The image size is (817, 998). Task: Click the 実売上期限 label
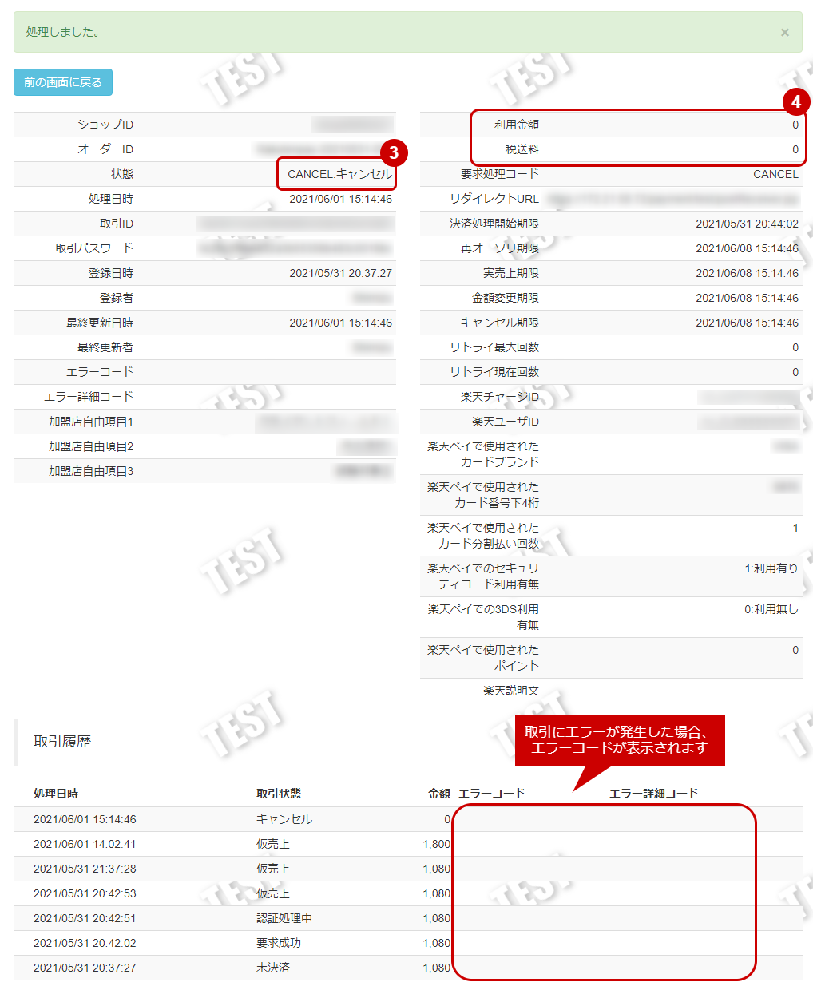[511, 273]
